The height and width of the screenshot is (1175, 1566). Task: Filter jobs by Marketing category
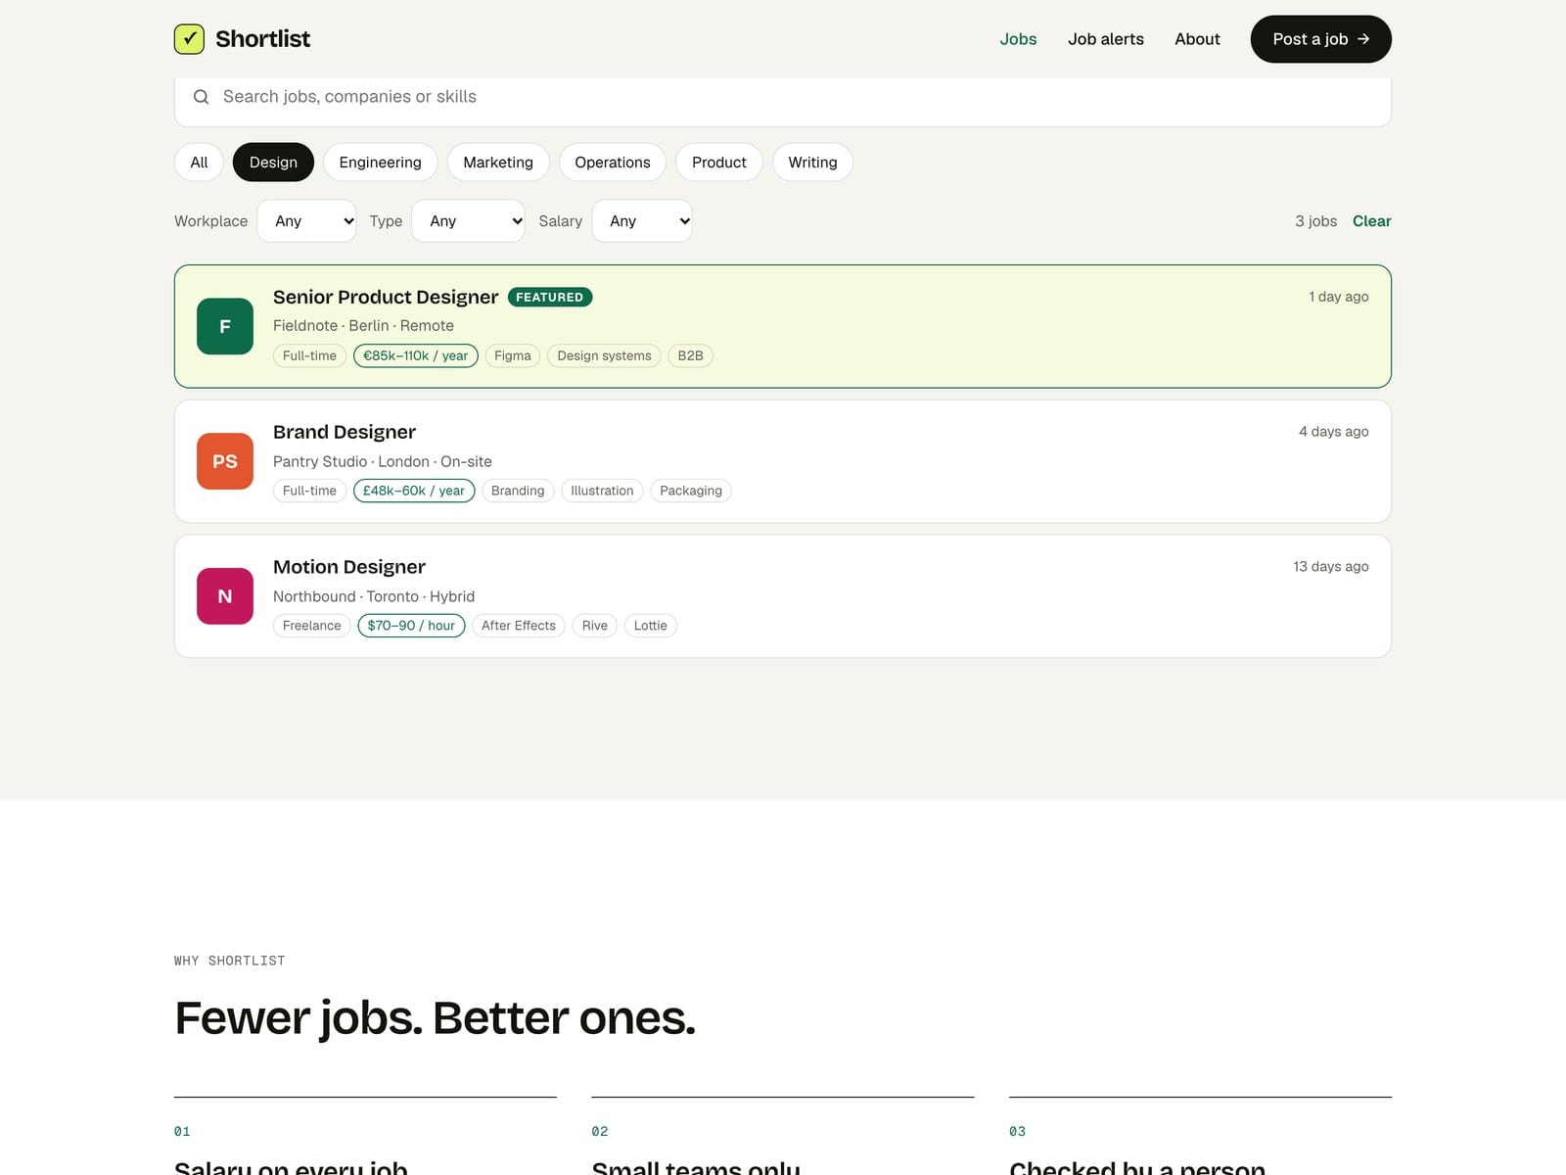click(498, 163)
